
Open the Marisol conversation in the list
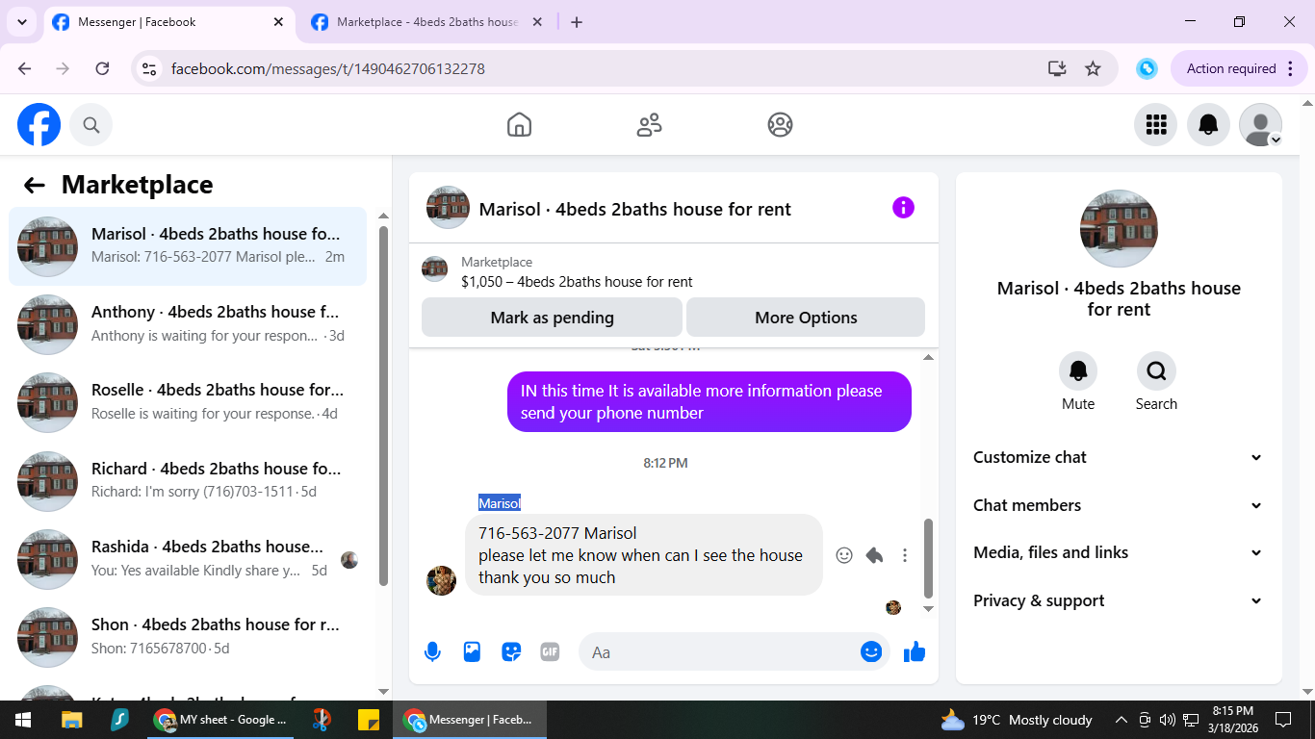pyautogui.click(x=188, y=246)
